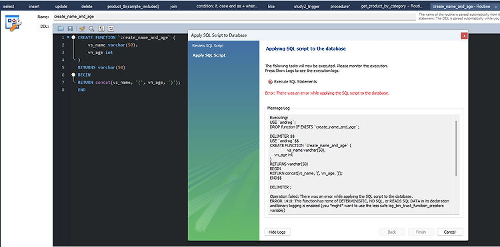Screen dimensions: 500x247
Task: Click 'vs_name varchar(50),' on editor line 2
Action: pyautogui.click(x=113, y=45)
